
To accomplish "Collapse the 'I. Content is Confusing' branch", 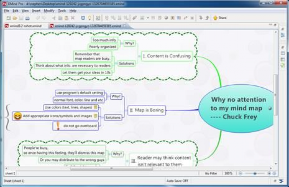I will (139, 56).
